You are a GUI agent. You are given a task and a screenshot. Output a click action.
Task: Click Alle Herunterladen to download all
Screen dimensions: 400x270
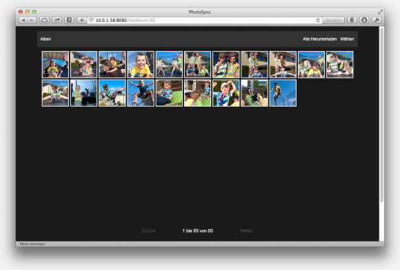coord(319,39)
